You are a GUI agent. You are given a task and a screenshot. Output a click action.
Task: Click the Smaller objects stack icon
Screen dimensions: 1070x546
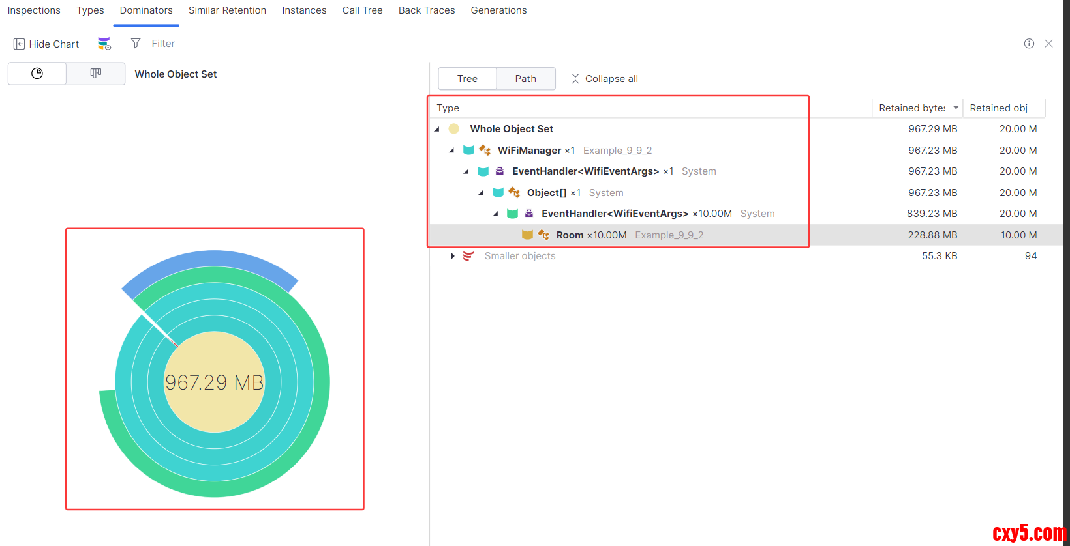click(468, 256)
